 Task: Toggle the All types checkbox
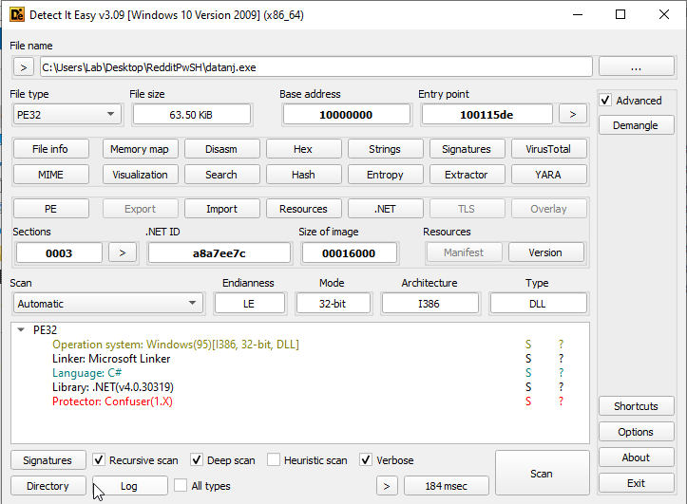click(181, 486)
